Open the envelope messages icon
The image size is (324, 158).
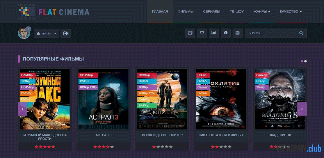[202, 33]
